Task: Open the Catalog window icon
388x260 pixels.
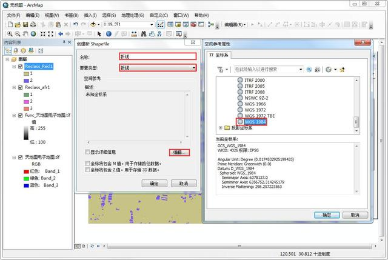Action: 178,24
